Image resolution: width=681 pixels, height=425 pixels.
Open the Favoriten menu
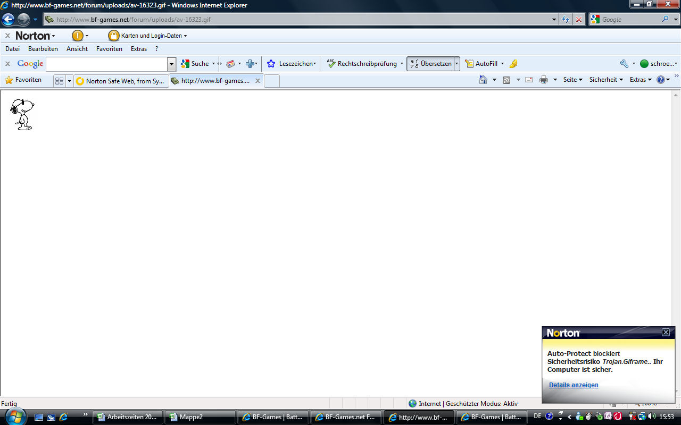109,49
